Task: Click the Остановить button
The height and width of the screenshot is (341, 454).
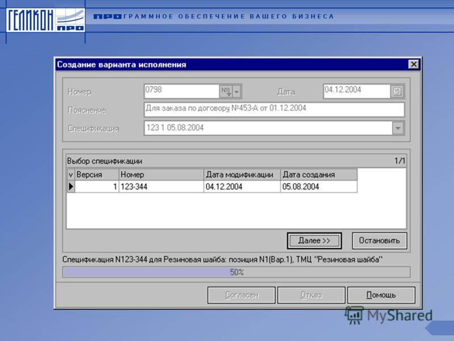Action: click(x=379, y=240)
